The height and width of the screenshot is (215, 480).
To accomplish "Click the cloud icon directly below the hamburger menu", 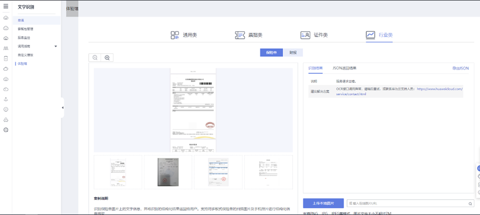I will (x=6, y=18).
